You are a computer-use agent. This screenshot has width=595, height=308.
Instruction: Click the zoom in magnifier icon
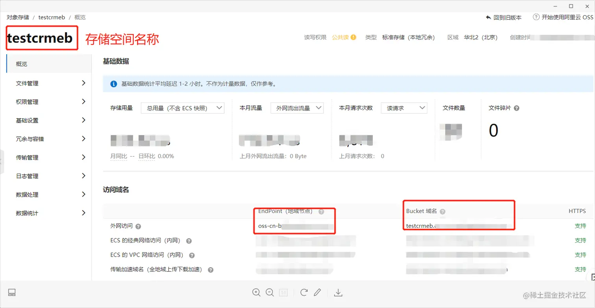coord(257,292)
